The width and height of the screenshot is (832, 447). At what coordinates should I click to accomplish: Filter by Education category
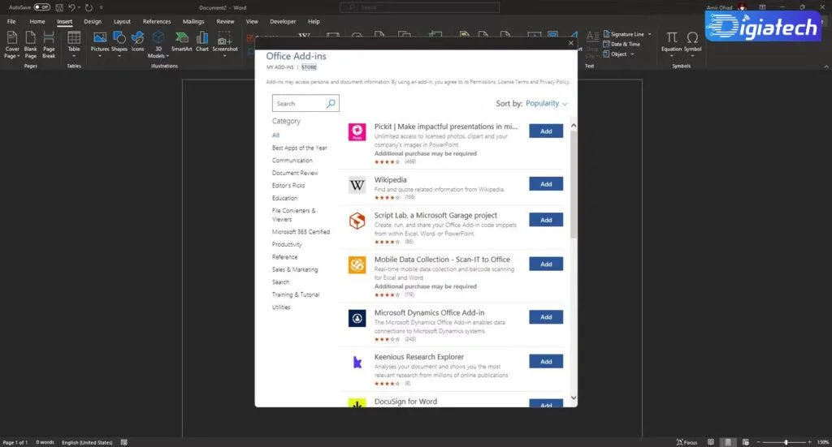coord(284,198)
